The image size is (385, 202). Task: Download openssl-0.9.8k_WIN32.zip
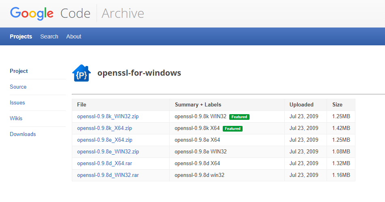[108, 117]
